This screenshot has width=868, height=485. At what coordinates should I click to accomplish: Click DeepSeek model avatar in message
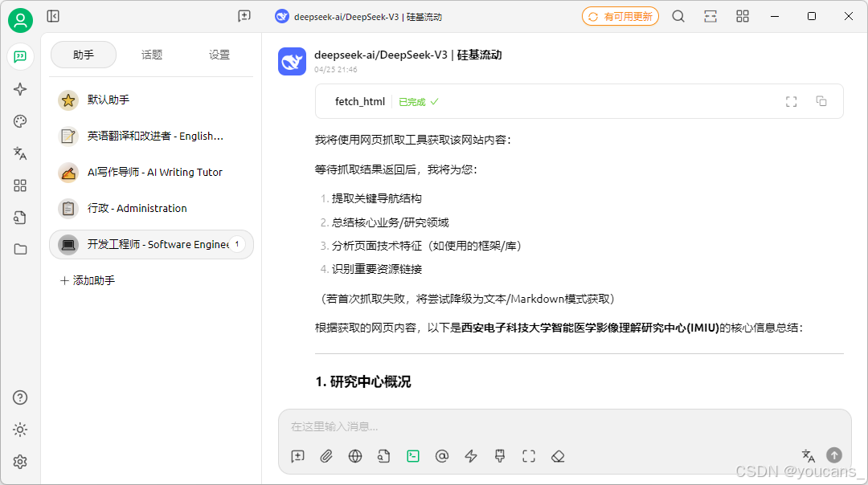pyautogui.click(x=293, y=61)
